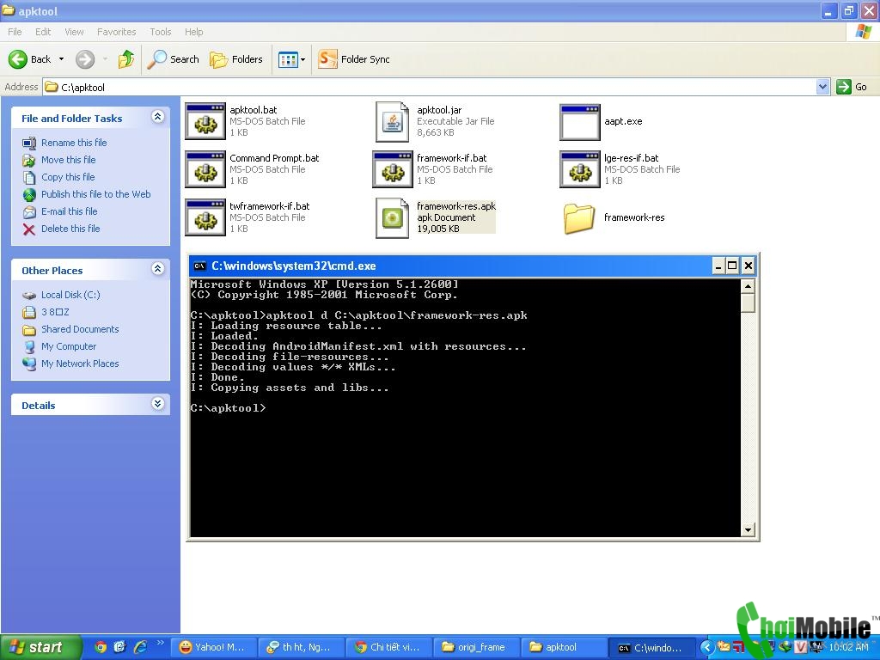Select the apktool.jar file icon
The width and height of the screenshot is (880, 660).
pos(392,122)
